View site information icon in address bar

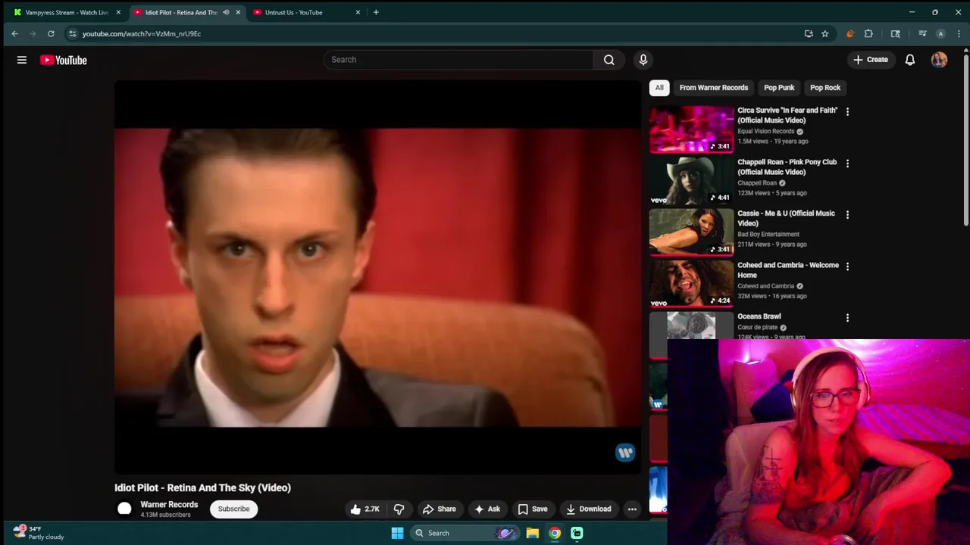(x=72, y=33)
